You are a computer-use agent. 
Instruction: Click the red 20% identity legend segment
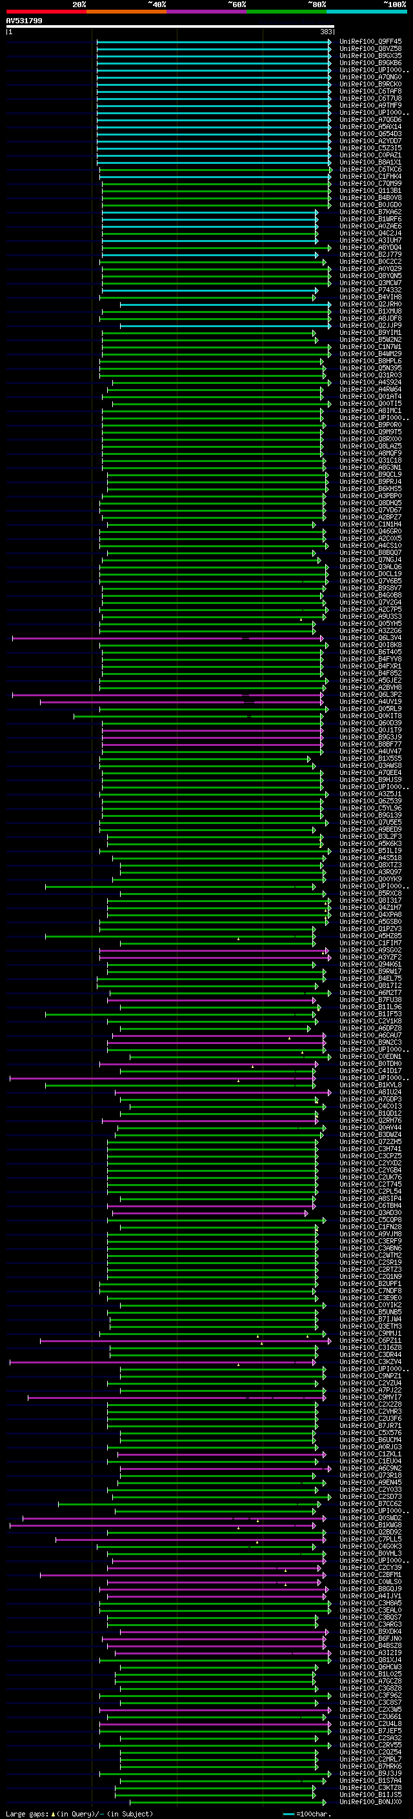pyautogui.click(x=46, y=12)
